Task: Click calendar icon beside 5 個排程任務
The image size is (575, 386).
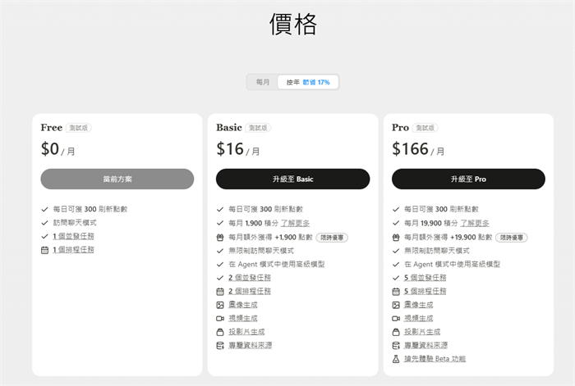Action: 396,292
